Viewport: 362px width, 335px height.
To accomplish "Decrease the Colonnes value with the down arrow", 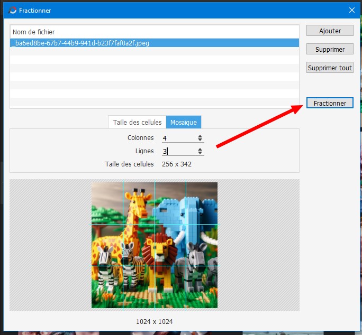I will coord(200,139).
